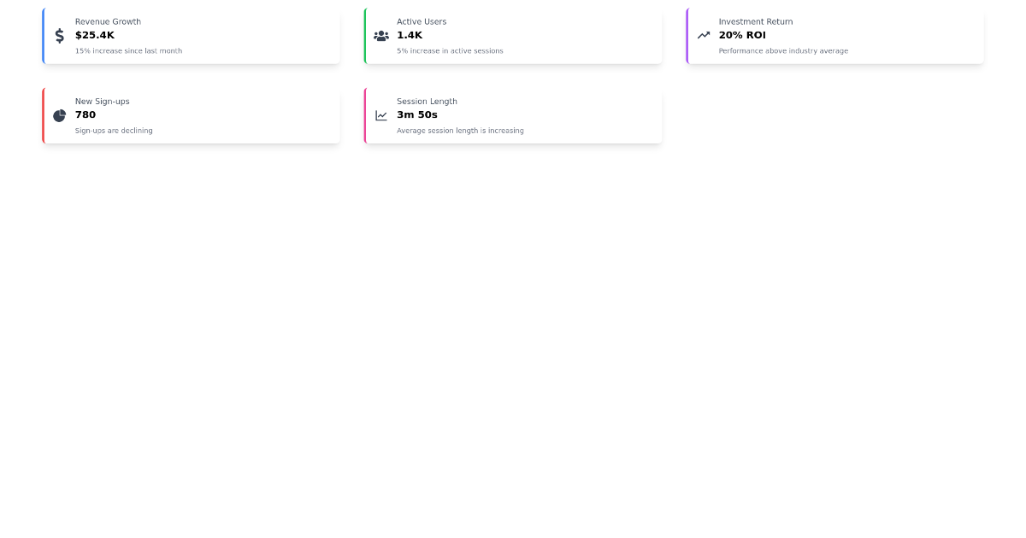1026x538 pixels.
Task: Click the pie chart icon on New Sign-ups card
Action: pos(59,115)
